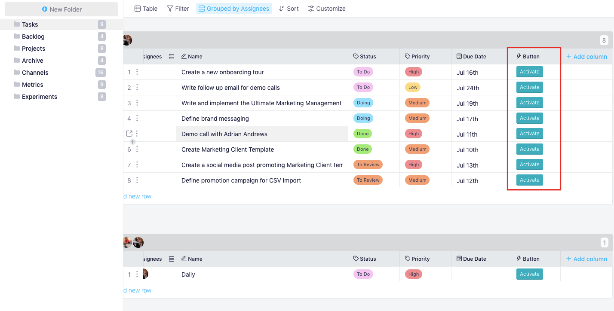The image size is (614, 311).
Task: Open the Filter options
Action: click(x=178, y=9)
